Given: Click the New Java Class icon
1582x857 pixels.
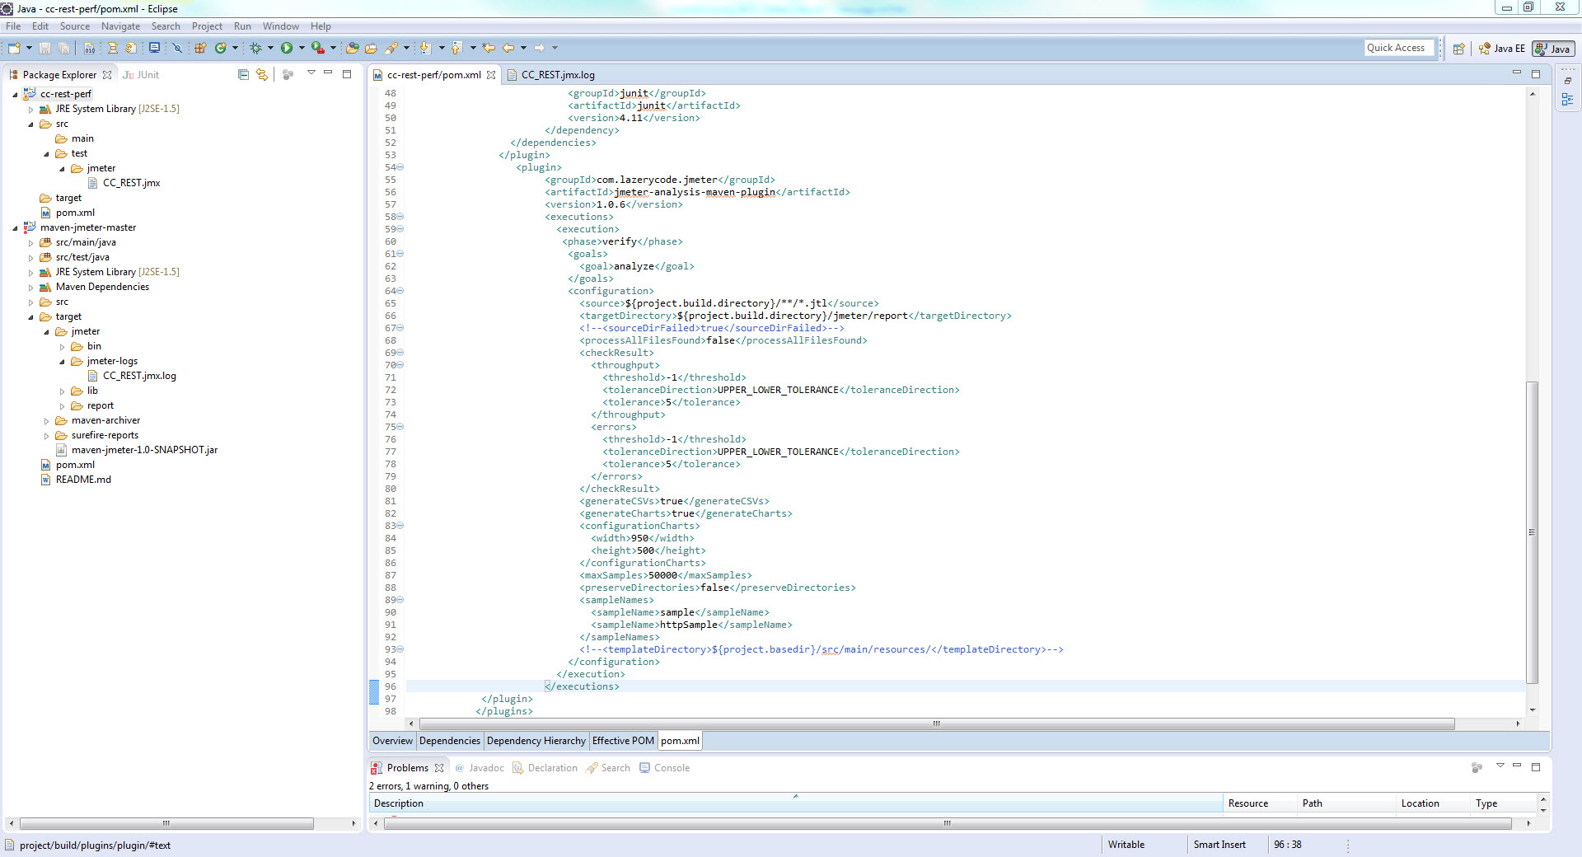Looking at the screenshot, I should (x=220, y=49).
